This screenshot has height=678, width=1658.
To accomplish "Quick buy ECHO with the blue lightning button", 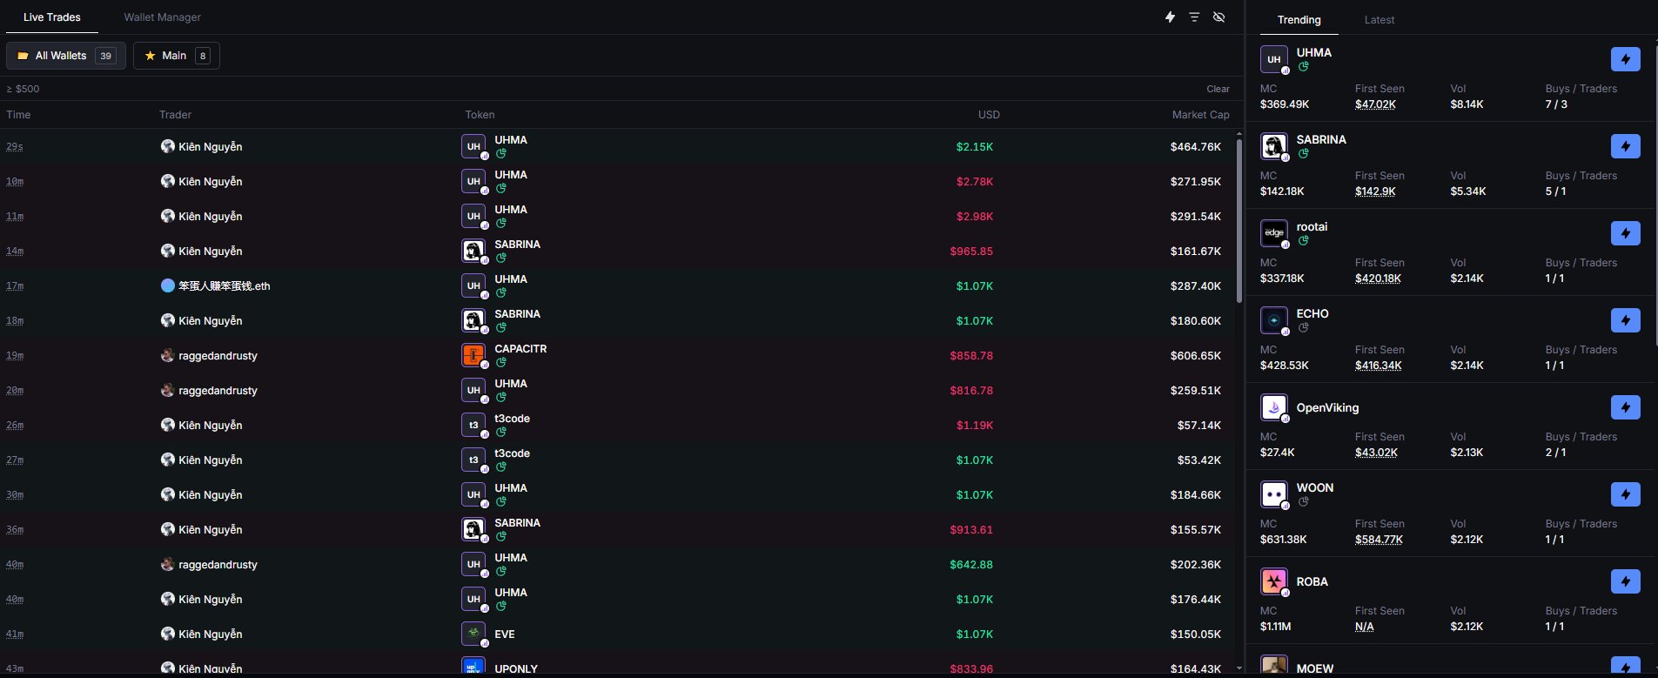I will [x=1626, y=320].
